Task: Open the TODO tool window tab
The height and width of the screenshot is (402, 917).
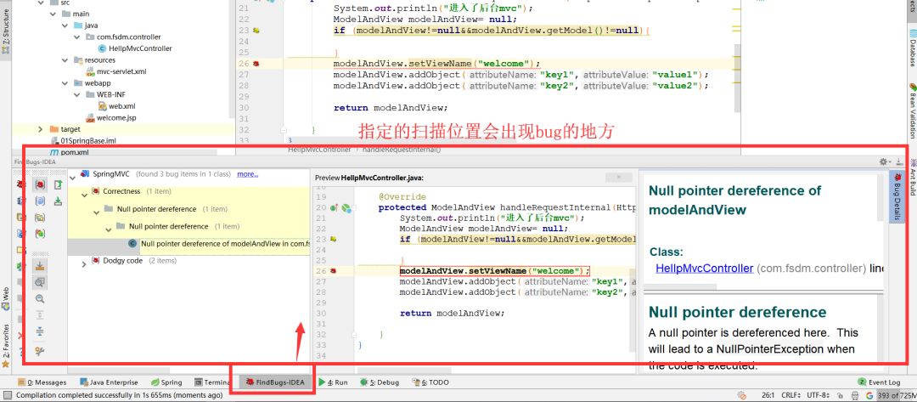Action: point(430,382)
